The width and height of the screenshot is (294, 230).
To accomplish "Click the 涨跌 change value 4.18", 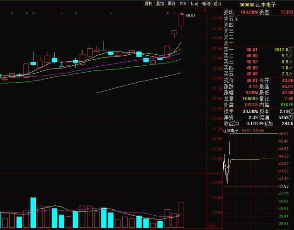I will (253, 87).
